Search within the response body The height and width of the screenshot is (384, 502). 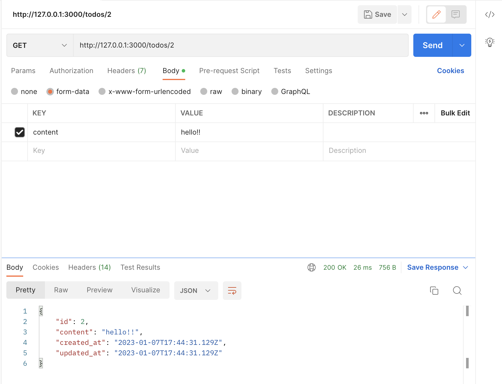click(457, 290)
